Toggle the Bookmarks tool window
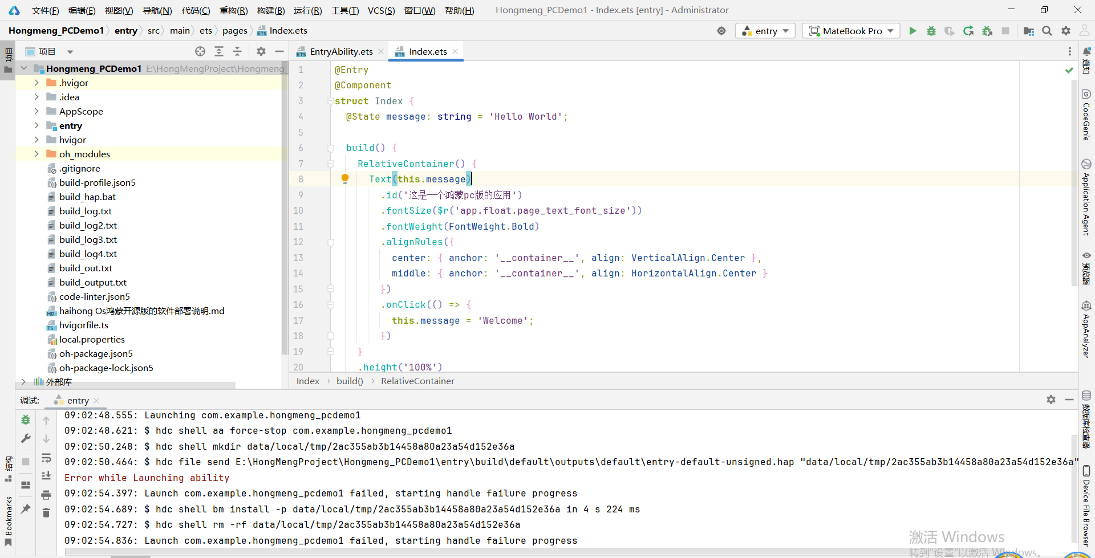Screen dimensions: 1095x558 8,522
